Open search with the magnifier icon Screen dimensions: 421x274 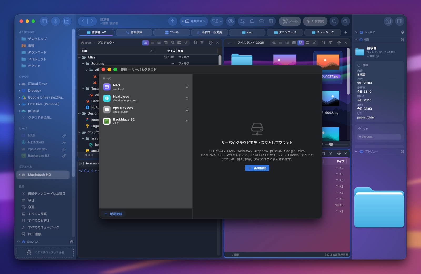coord(334,21)
